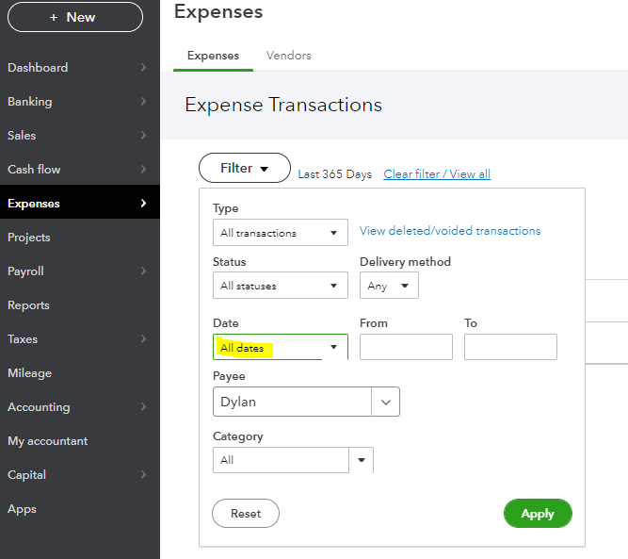
Task: Expand the Payee Dylan dropdown arrow
Action: tap(385, 402)
